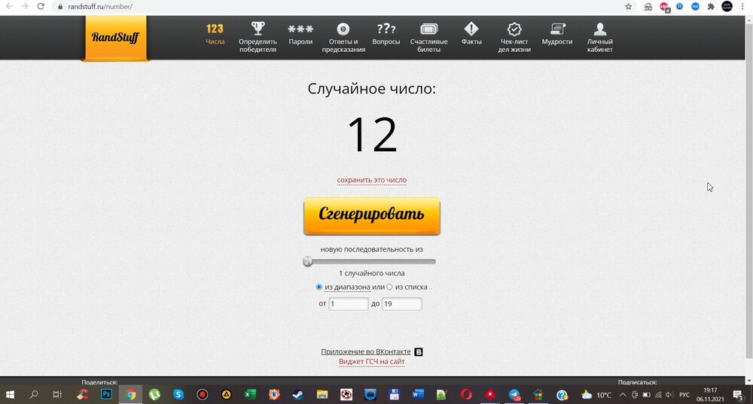Screen dimensions: 753x404
Task: Open Photoshop from the Windows taskbar
Action: 106,394
